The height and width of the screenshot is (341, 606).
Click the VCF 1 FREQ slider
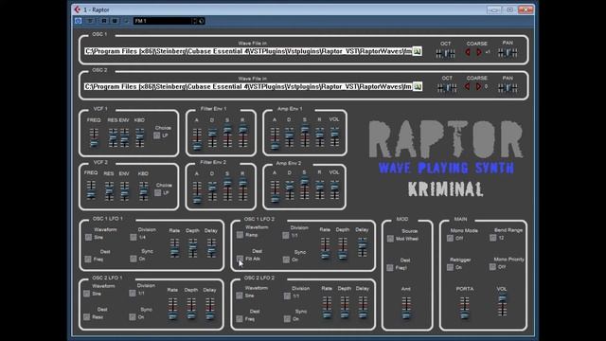tap(94, 137)
